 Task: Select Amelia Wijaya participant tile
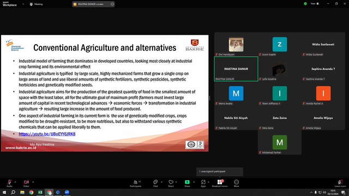pos(323,118)
